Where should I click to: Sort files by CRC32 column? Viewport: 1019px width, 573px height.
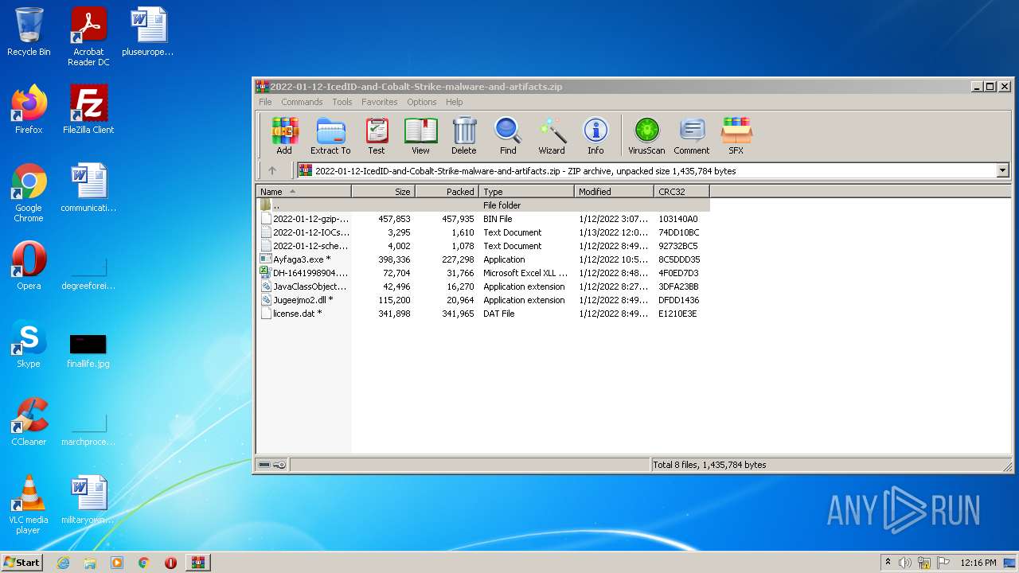point(682,192)
